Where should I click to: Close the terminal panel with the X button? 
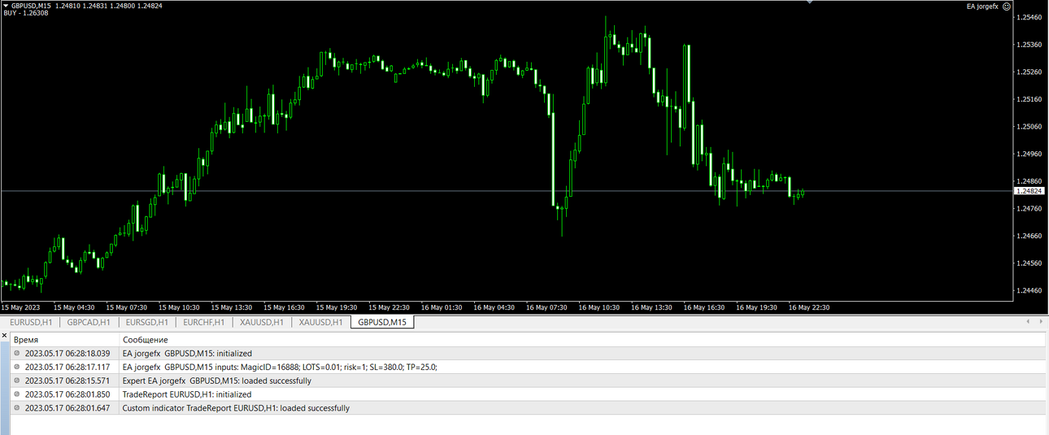[x=4, y=335]
